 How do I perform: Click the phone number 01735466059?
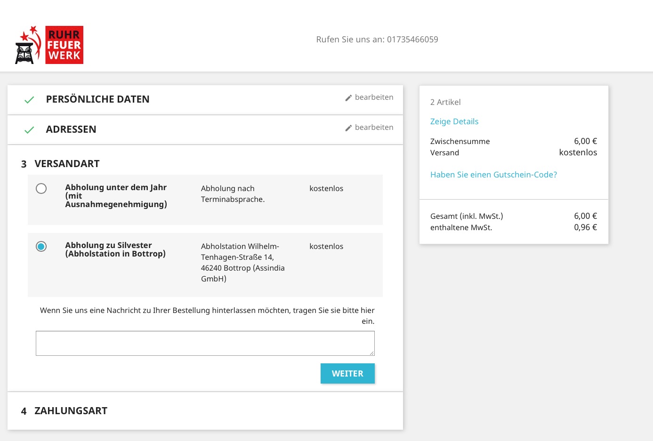[412, 40]
